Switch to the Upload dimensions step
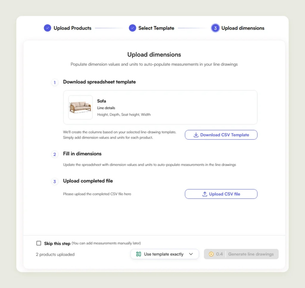 point(243,28)
